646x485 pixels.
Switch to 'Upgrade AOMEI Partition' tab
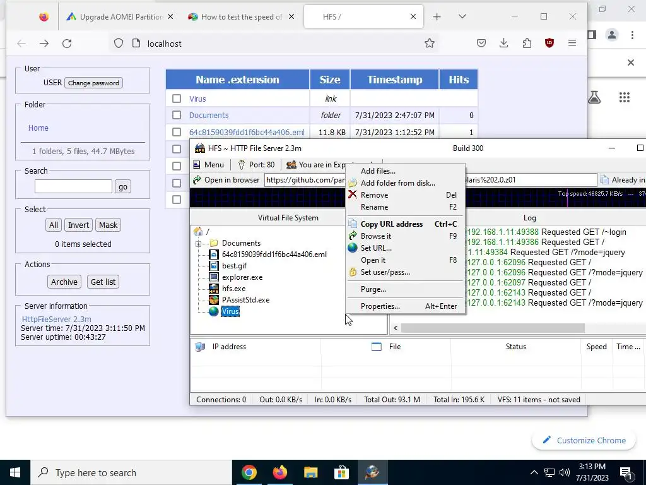pos(119,16)
